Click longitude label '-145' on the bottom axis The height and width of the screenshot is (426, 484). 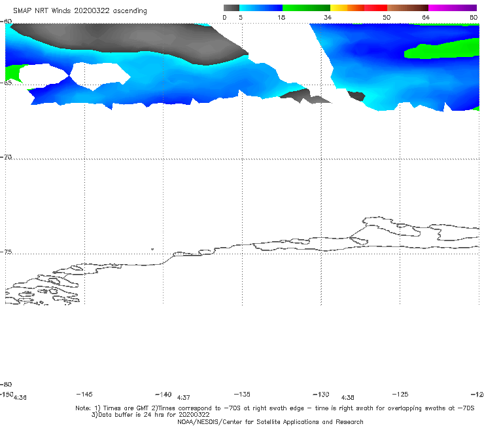click(x=84, y=394)
